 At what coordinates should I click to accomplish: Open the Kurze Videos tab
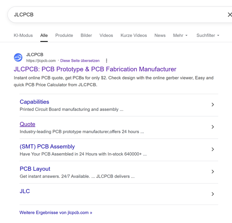tap(134, 35)
